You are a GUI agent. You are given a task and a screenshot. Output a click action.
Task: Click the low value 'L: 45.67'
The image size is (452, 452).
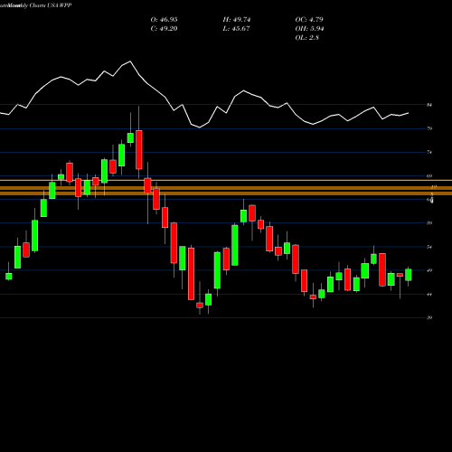point(236,29)
